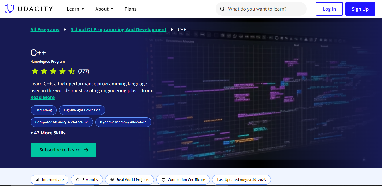Click the 3 Months duration badge
382x186 pixels.
click(87, 180)
